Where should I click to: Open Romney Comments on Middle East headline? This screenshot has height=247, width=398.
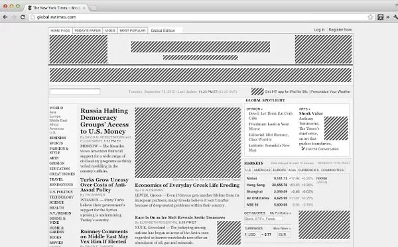(x=104, y=236)
